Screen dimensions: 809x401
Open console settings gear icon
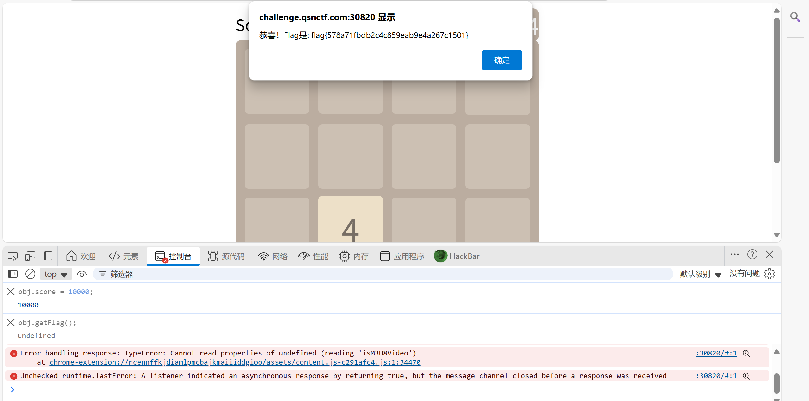[x=769, y=274]
